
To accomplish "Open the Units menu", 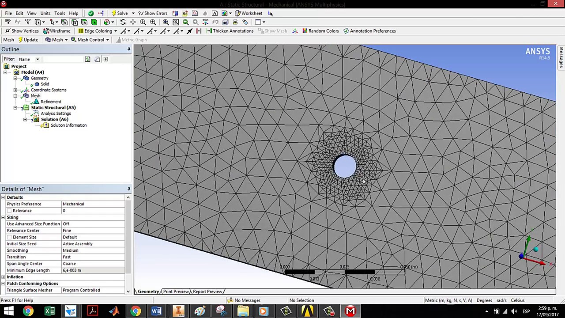I will 45,13.
